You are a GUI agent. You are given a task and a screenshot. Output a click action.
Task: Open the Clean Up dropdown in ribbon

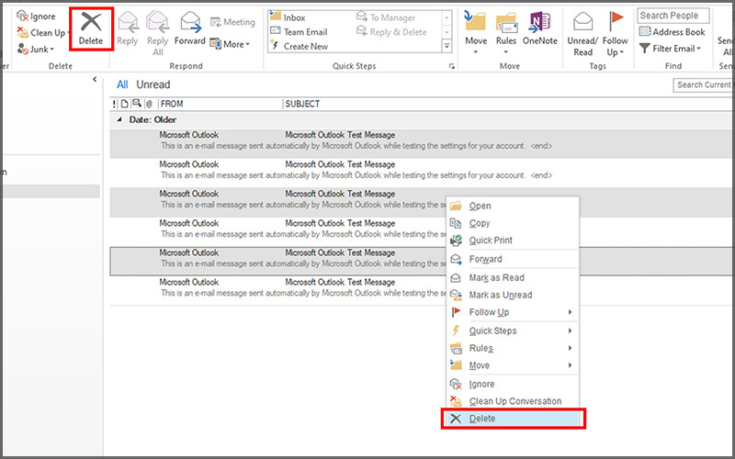click(43, 33)
